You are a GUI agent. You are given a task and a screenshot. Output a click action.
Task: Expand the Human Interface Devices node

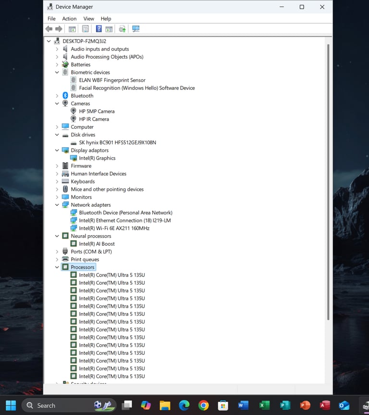(57, 174)
